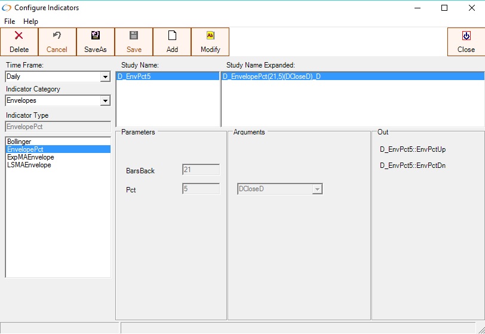Open the Time Frame dropdown
The image size is (485, 334).
tap(105, 77)
